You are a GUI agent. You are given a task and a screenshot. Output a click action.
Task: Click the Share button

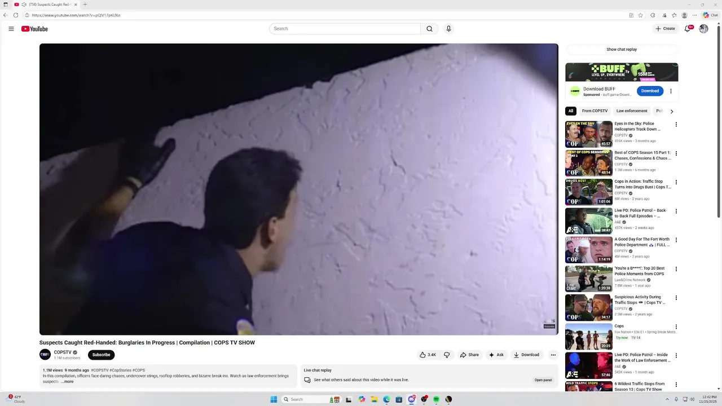click(x=469, y=355)
